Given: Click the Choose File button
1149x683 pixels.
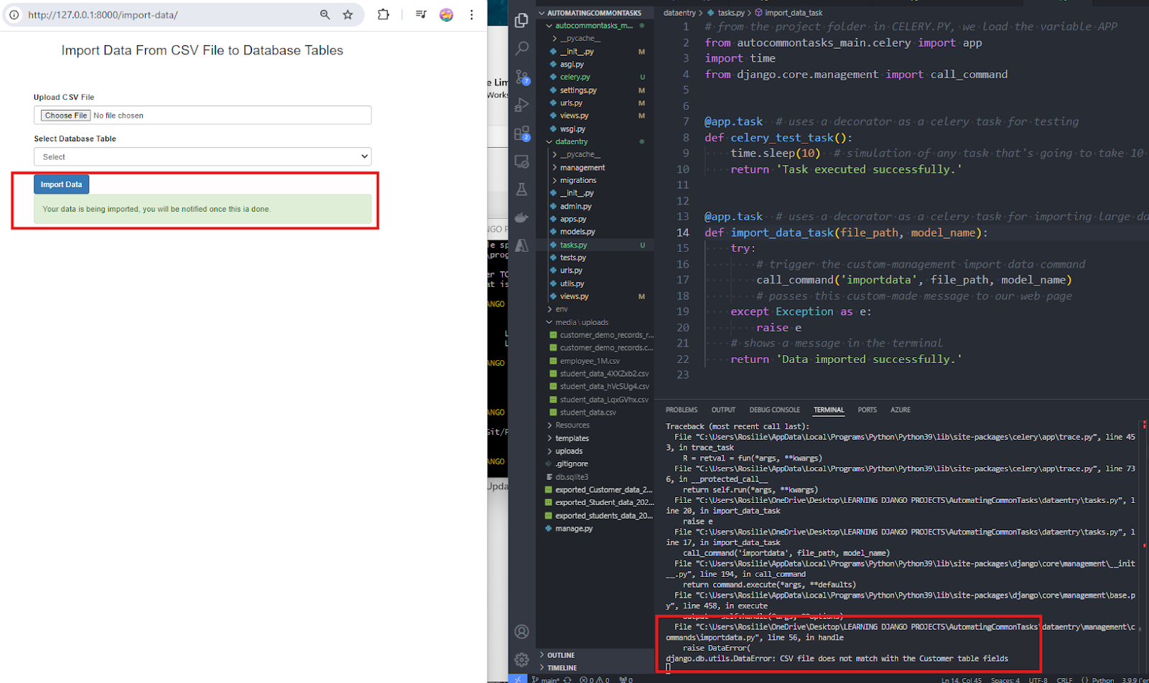Looking at the screenshot, I should pos(65,116).
